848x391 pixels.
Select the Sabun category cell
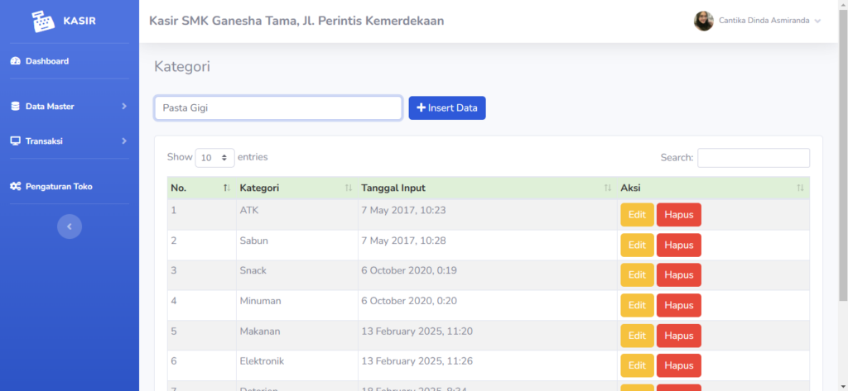297,245
